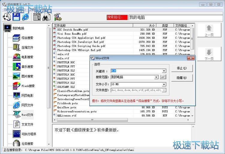Screen dimensions: 225x154
Task: Click file list vertical scroll down arrow
Action: click(x=192, y=116)
